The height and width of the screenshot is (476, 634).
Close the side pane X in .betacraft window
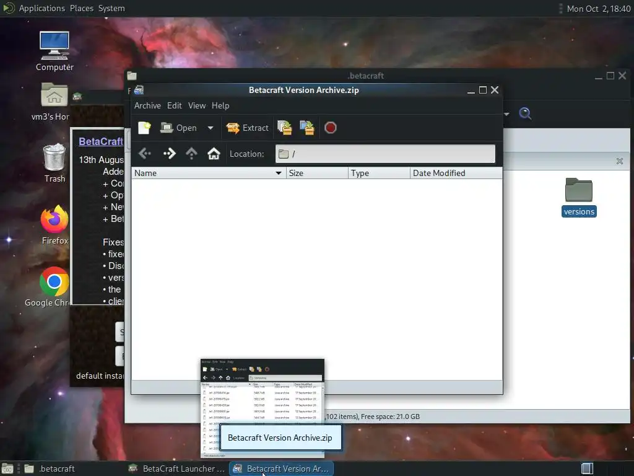tap(619, 161)
